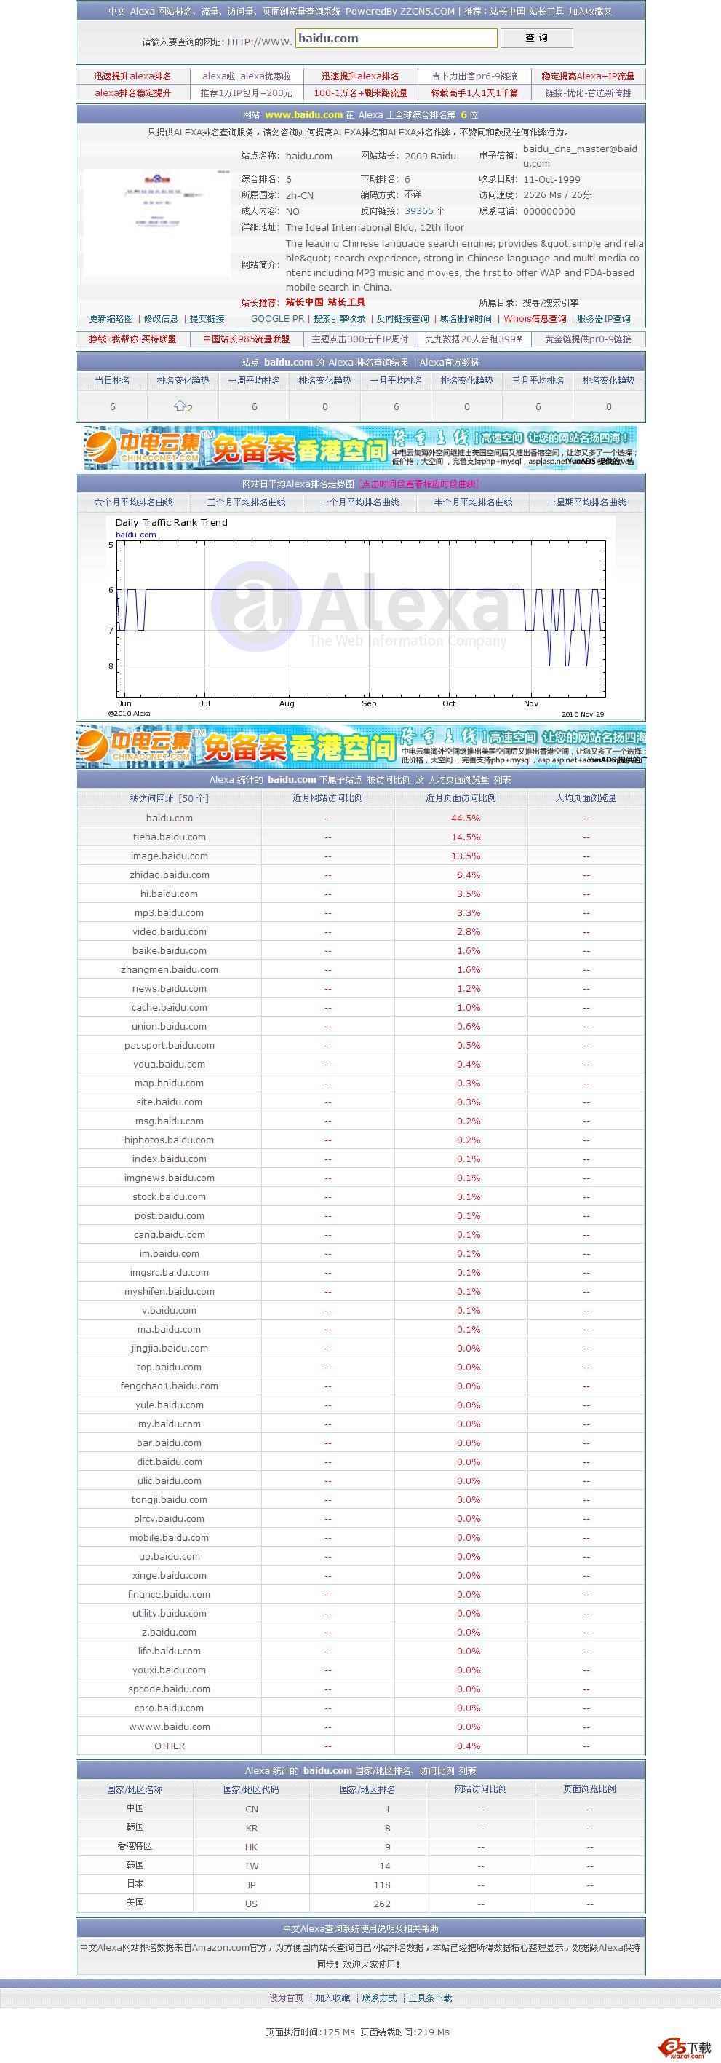Open the 九九数据20人合租399¥ ad link
The height and width of the screenshot is (2063, 721).
click(x=474, y=339)
